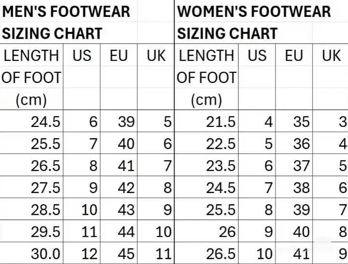Select the men's EU size 42 cell

click(126, 187)
